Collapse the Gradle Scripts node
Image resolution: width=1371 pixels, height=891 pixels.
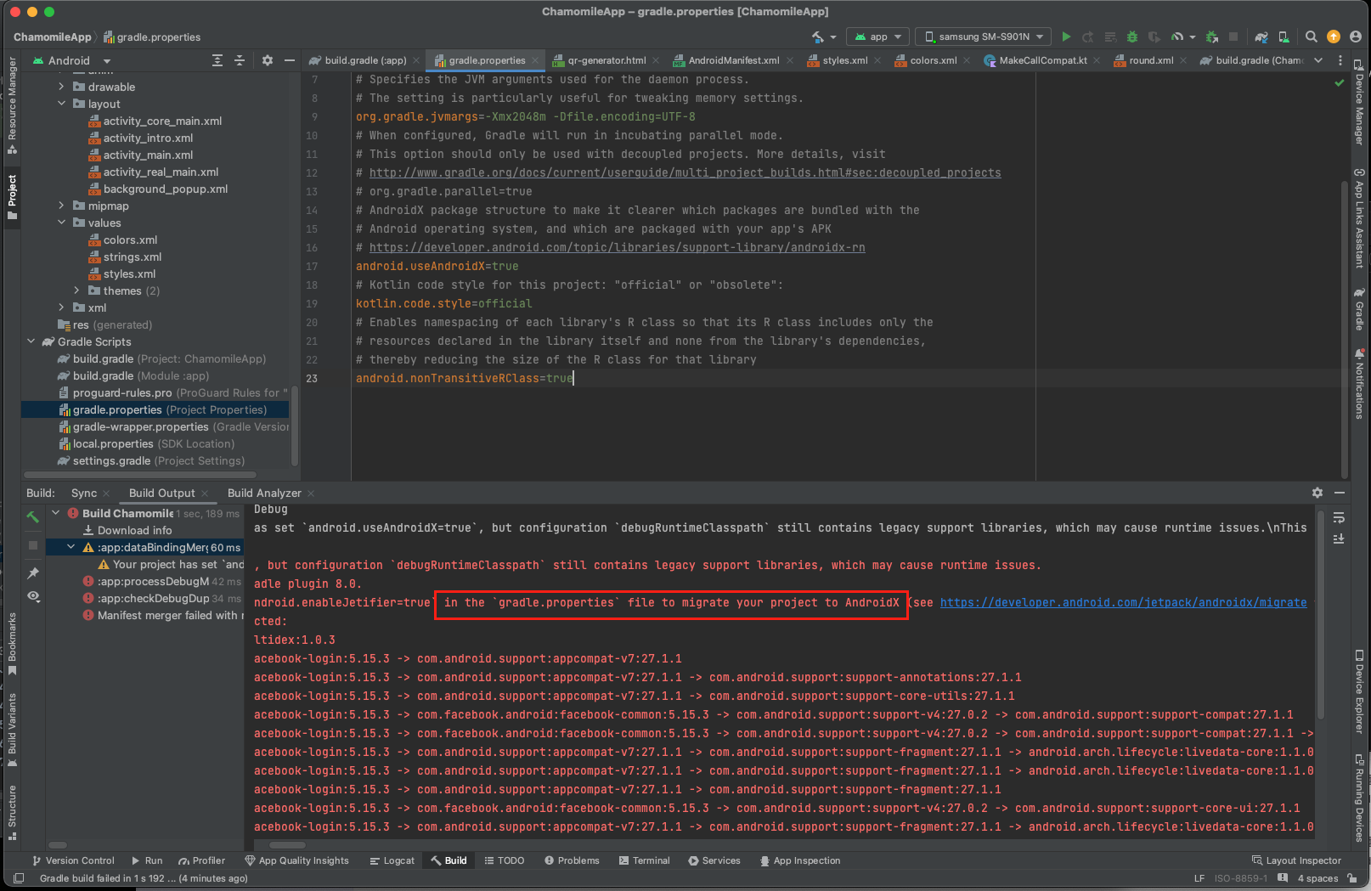coord(31,341)
